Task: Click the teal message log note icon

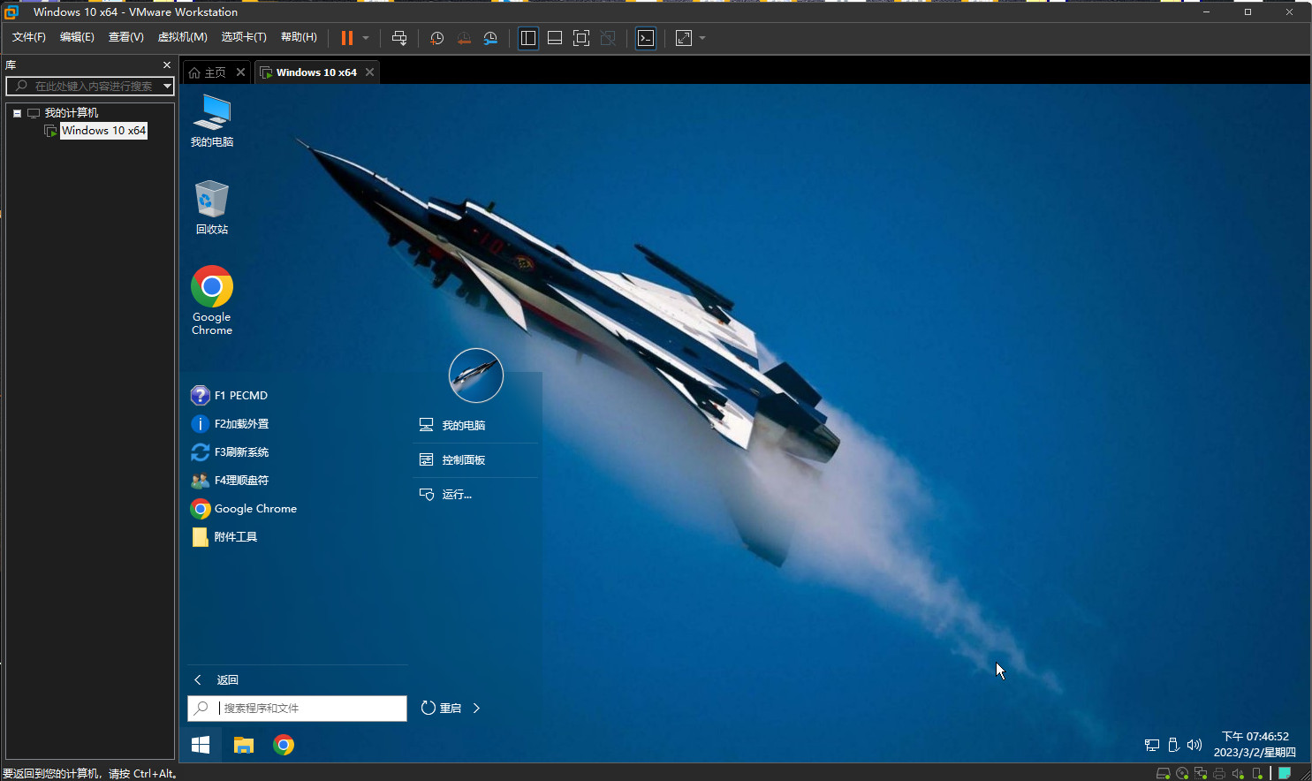Action: click(1285, 773)
